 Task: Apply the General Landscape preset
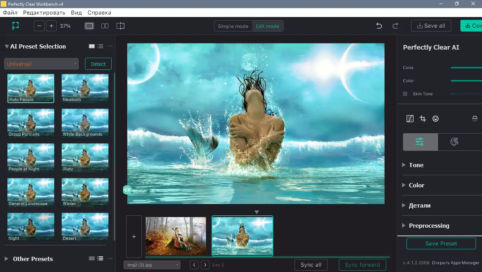coord(31,192)
